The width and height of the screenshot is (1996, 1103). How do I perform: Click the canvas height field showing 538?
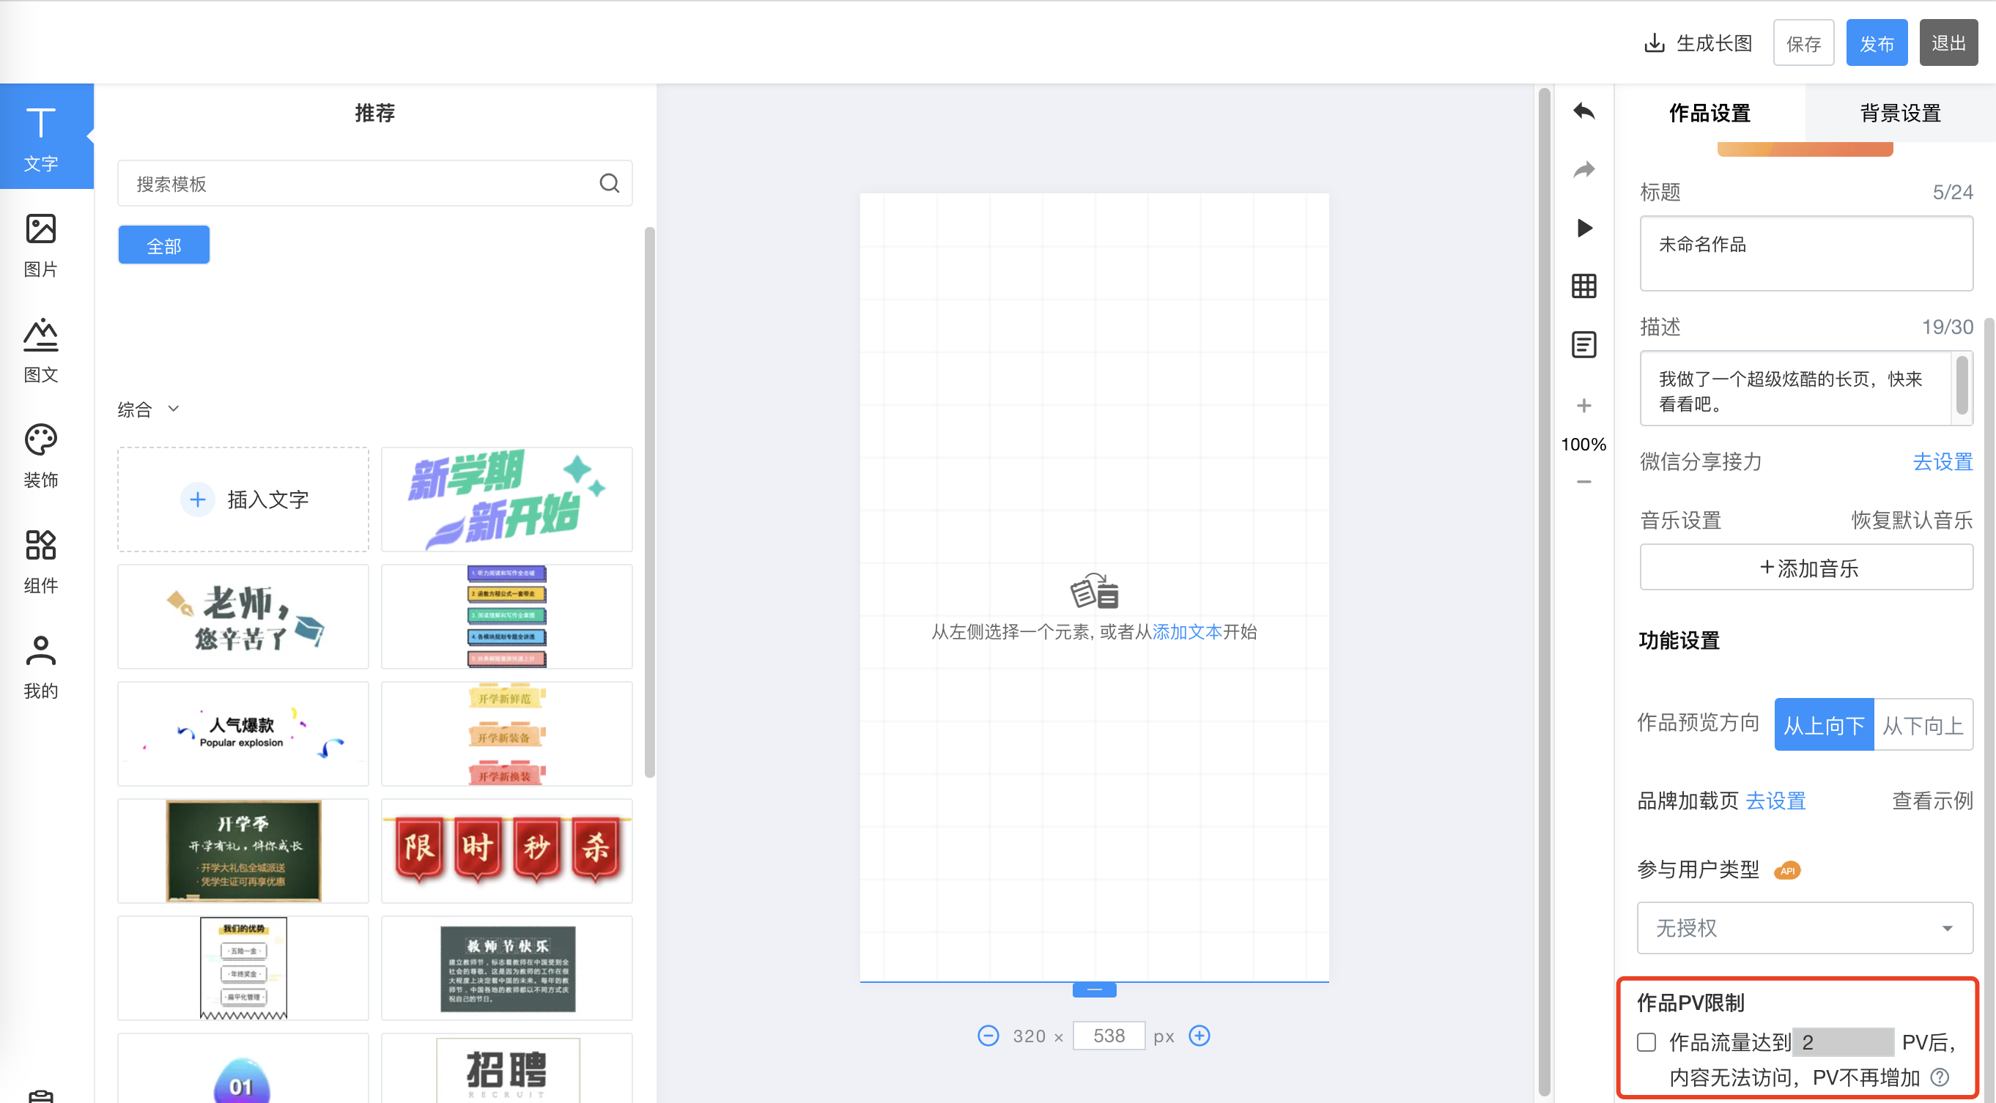click(x=1109, y=1035)
